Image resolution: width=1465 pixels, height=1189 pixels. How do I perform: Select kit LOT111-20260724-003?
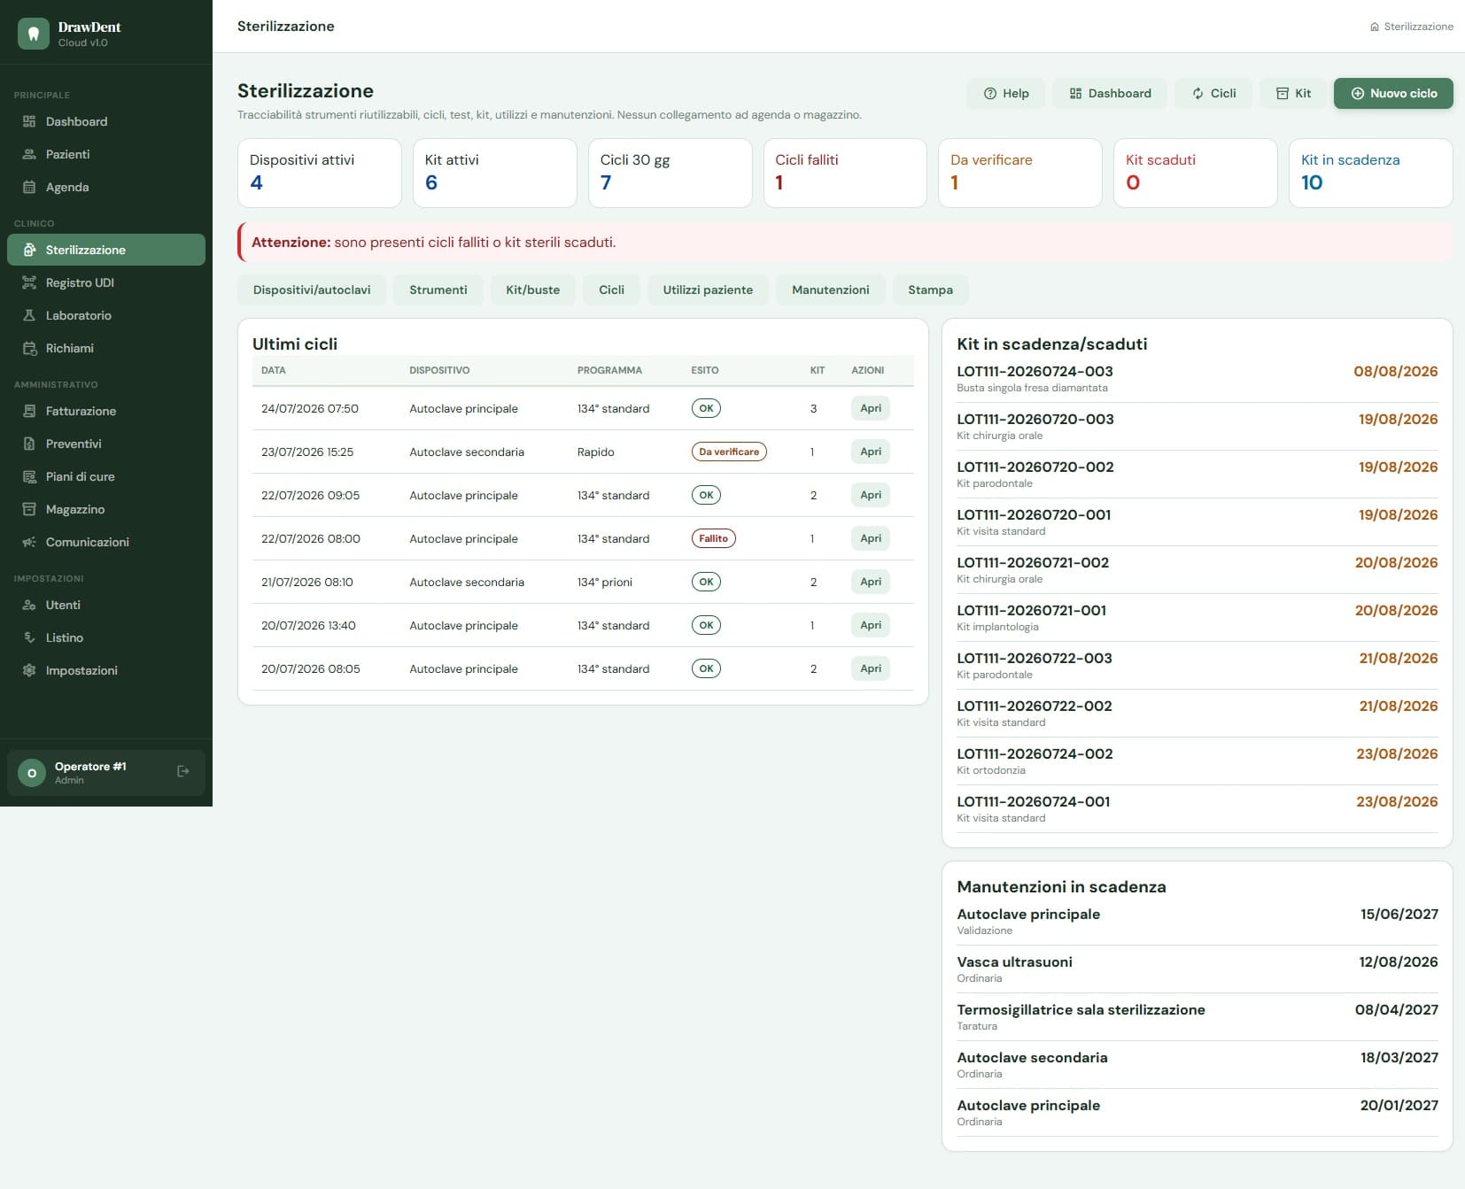click(1198, 379)
